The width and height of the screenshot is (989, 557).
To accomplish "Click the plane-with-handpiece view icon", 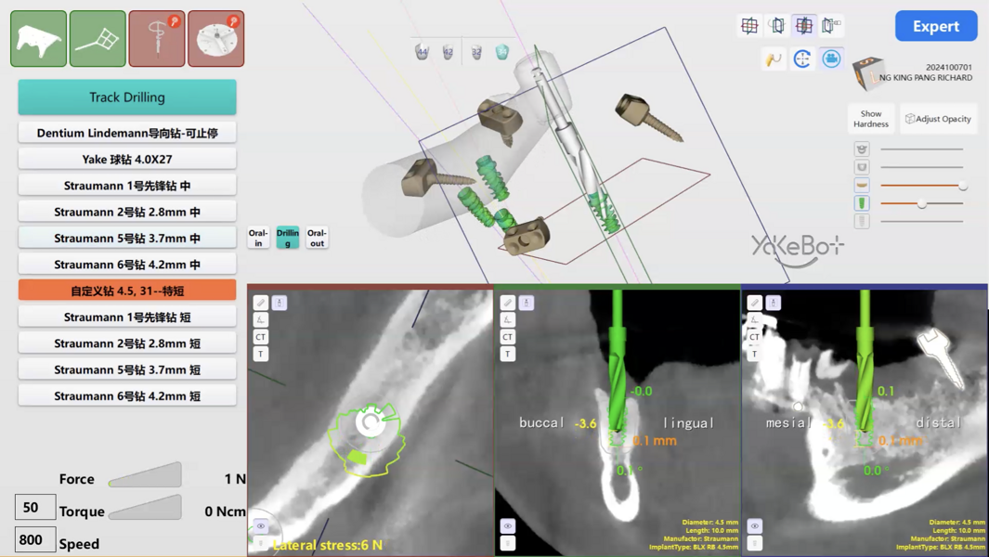I will 831,26.
